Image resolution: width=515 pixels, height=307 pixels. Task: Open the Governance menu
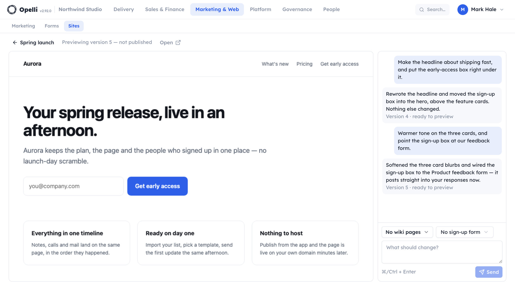tap(297, 10)
